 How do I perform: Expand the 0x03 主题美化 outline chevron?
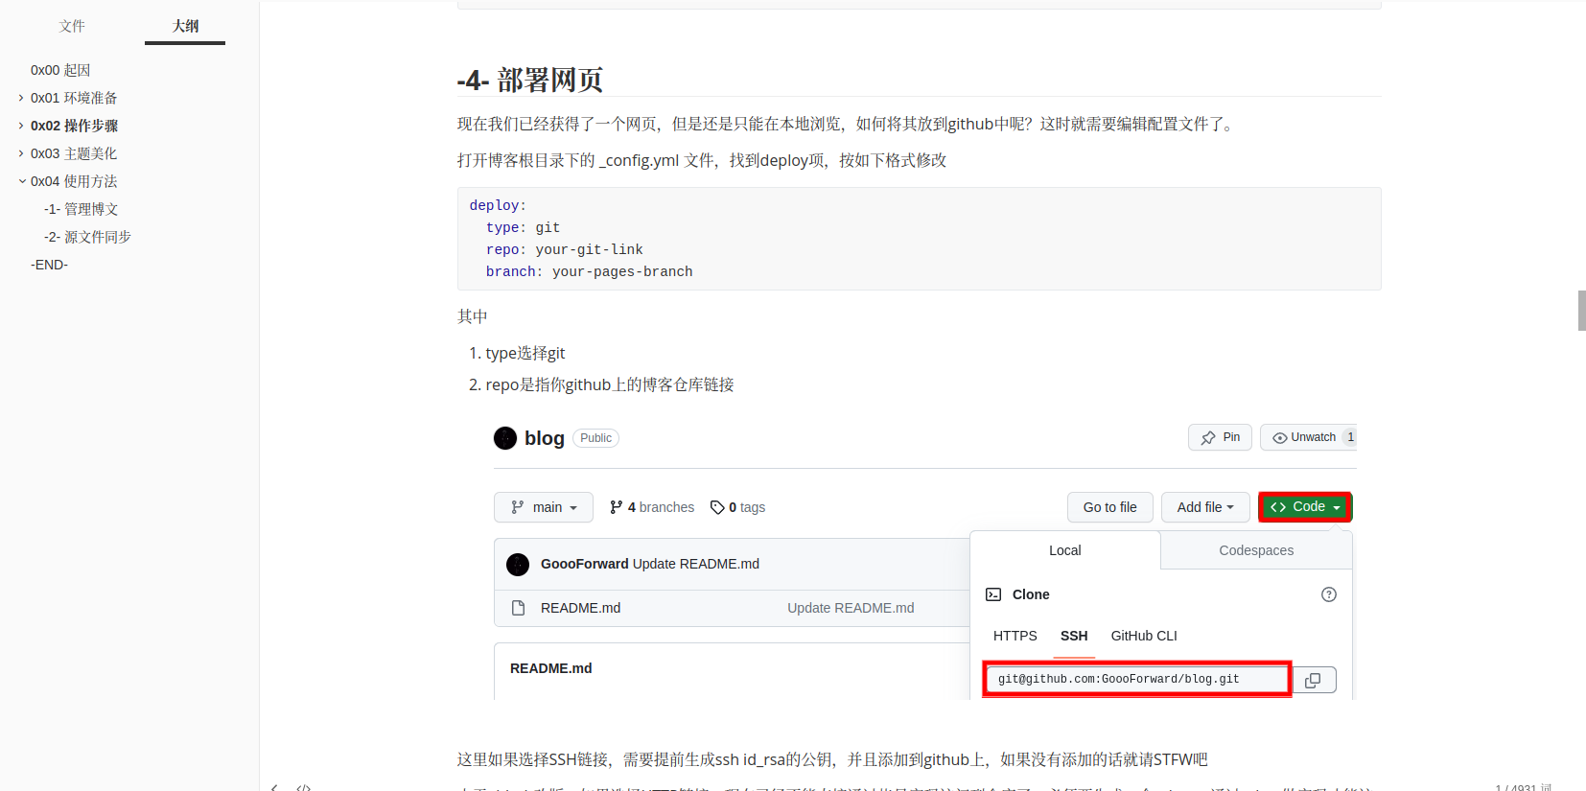click(x=21, y=153)
